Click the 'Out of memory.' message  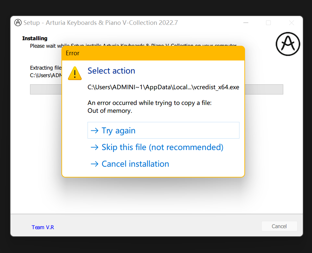(110, 111)
